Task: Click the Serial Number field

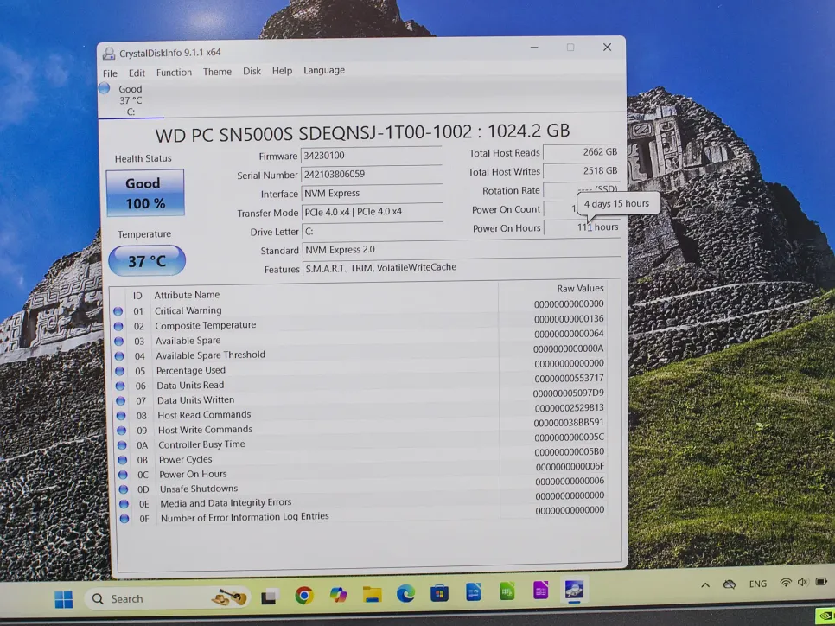Action: pyautogui.click(x=372, y=175)
